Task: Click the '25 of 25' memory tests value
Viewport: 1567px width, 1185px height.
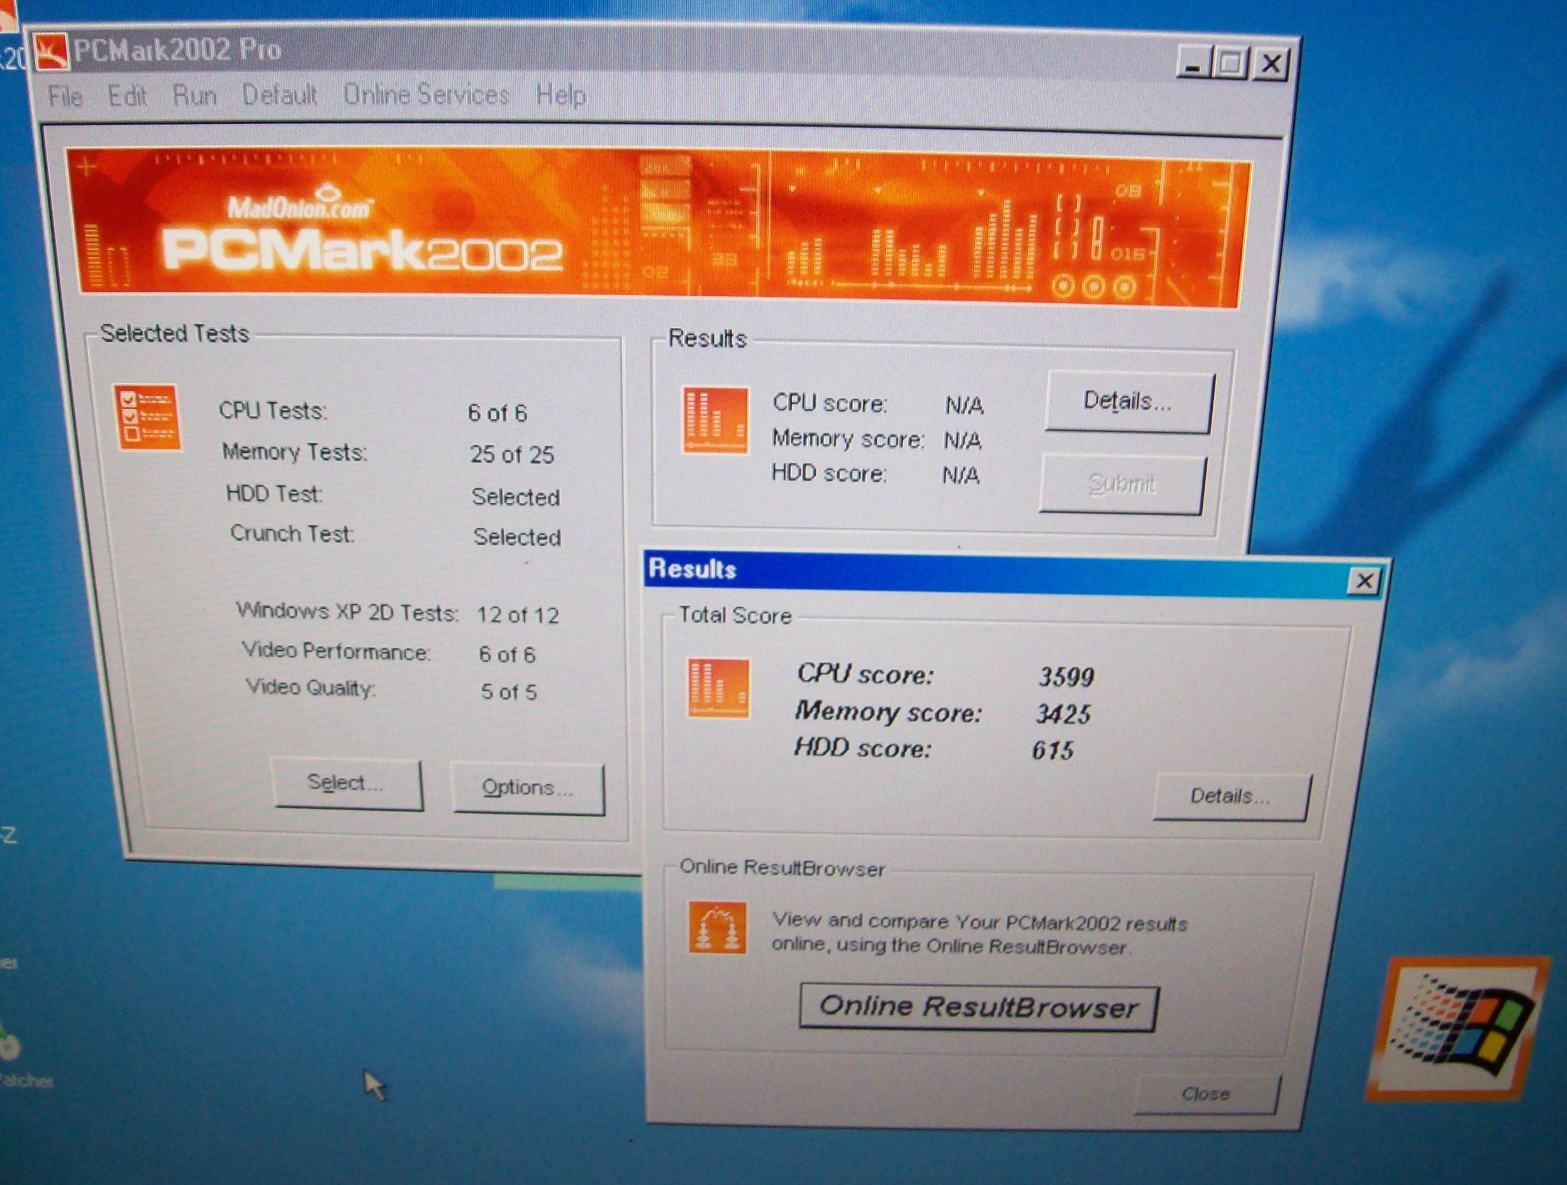Action: click(x=511, y=454)
